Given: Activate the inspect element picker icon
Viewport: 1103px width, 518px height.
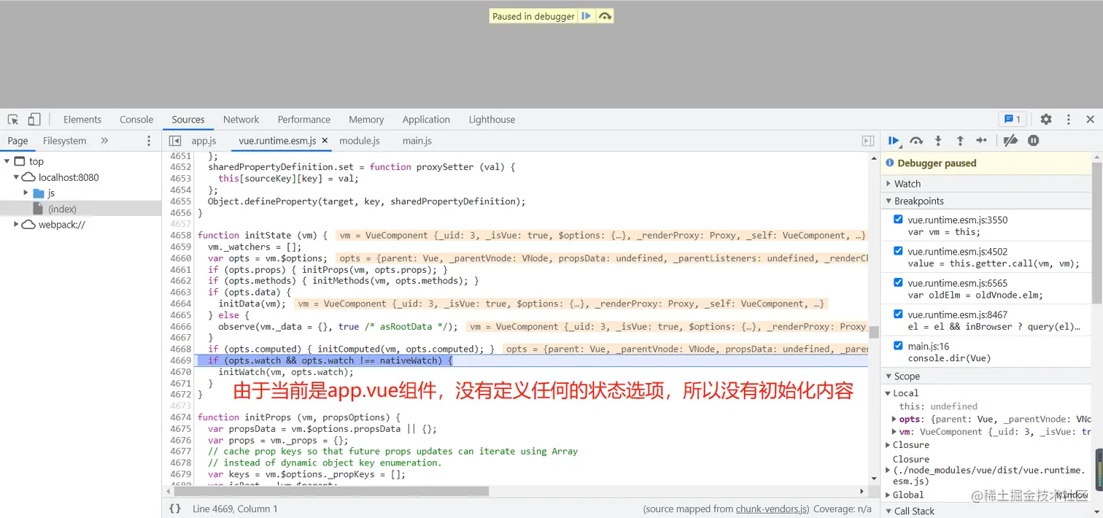Looking at the screenshot, I should click(13, 120).
